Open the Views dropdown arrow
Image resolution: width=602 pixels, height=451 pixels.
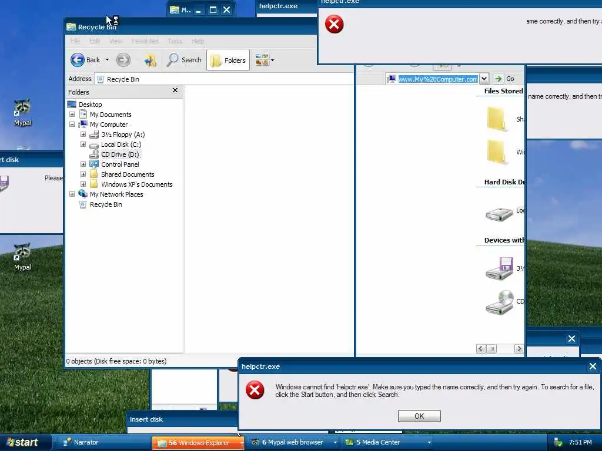click(273, 60)
